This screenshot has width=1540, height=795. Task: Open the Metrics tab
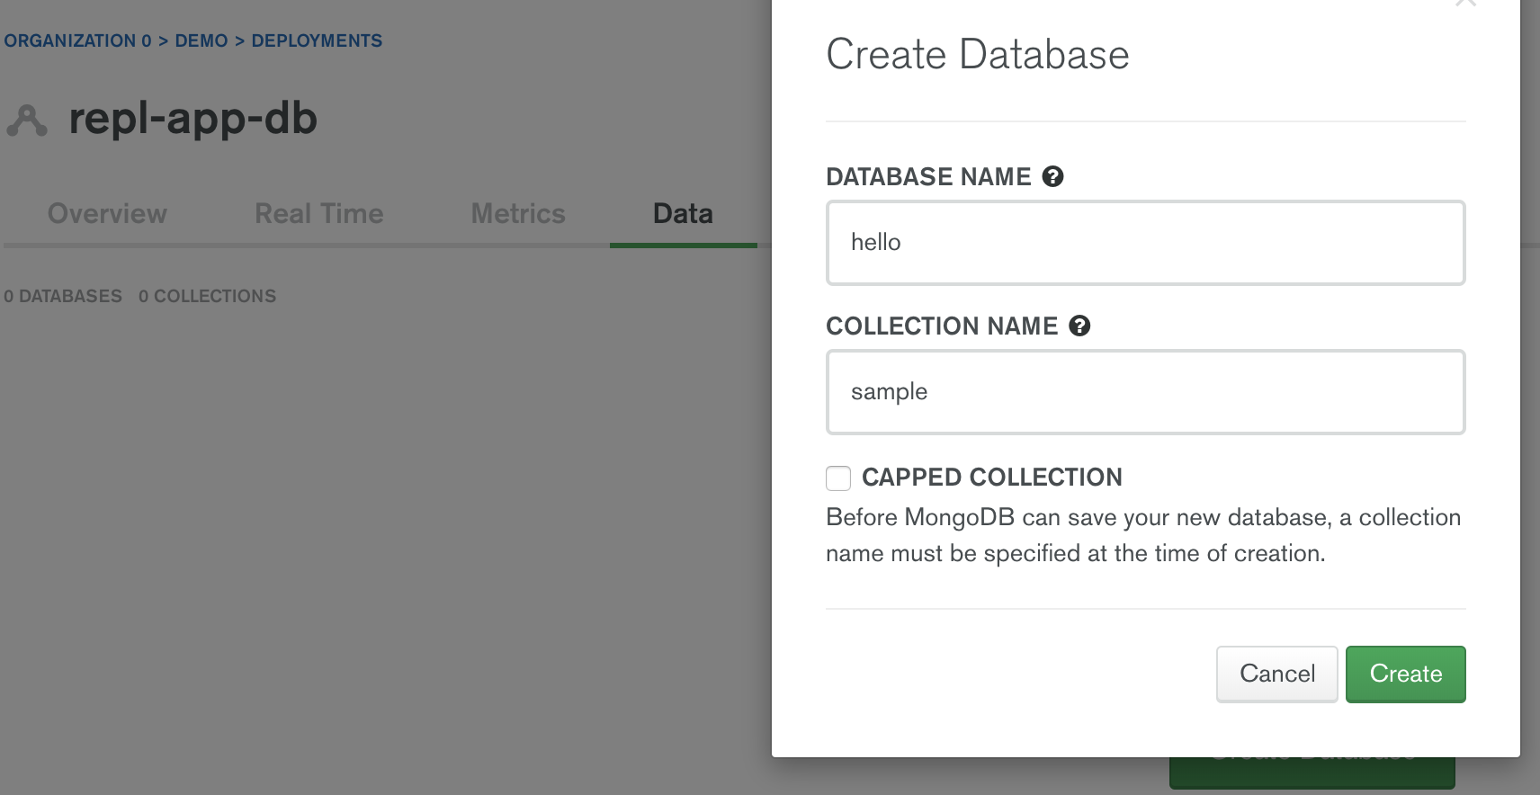click(518, 213)
